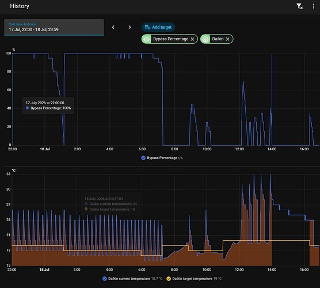Click the History page title
This screenshot has height=288, width=320.
click(20, 6)
